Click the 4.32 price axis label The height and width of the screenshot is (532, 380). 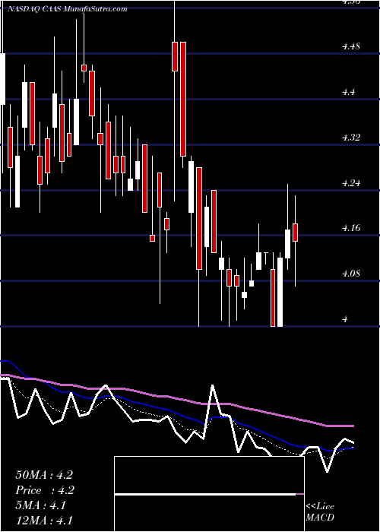pos(351,138)
